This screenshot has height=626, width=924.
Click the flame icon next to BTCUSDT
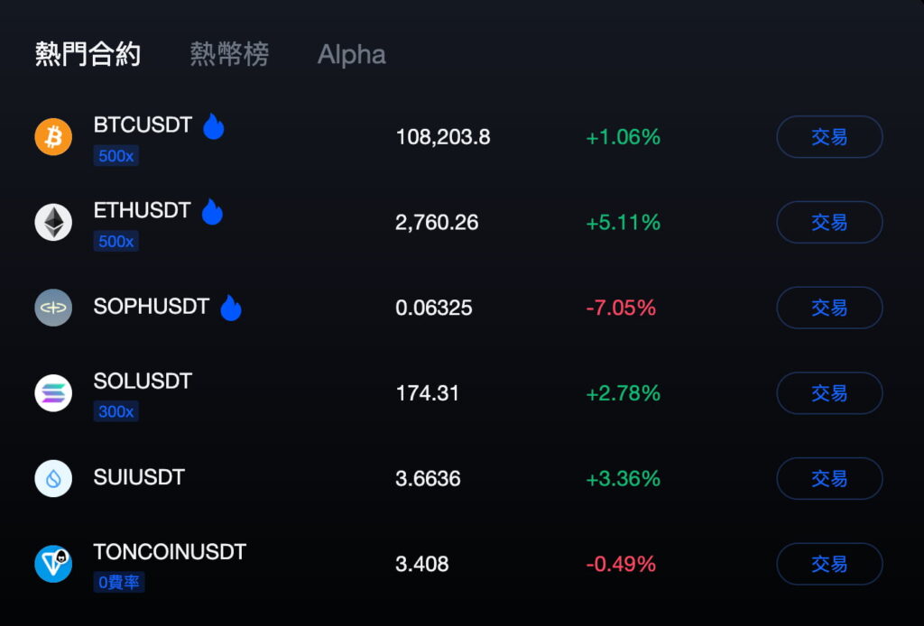pyautogui.click(x=213, y=126)
